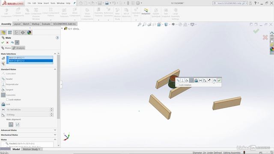Switch to the Mates tab in the Mate panel
The image size is (274, 154).
[x=6, y=48]
